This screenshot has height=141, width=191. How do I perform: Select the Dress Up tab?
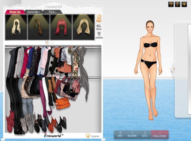[x=15, y=12]
